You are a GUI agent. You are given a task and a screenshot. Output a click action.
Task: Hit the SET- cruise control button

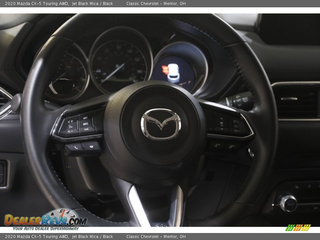237,131
